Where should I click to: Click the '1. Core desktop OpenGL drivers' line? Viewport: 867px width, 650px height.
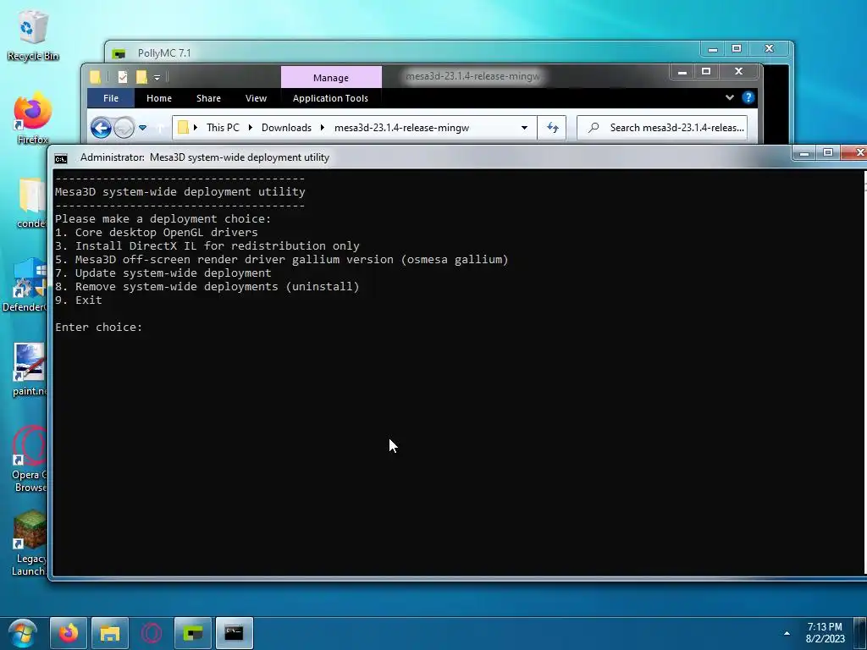coord(157,233)
